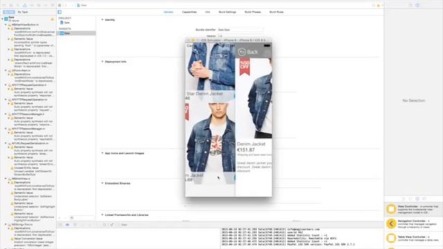This screenshot has width=443, height=249.
Task: Open the File inspector icon
Action: (x=410, y=5)
